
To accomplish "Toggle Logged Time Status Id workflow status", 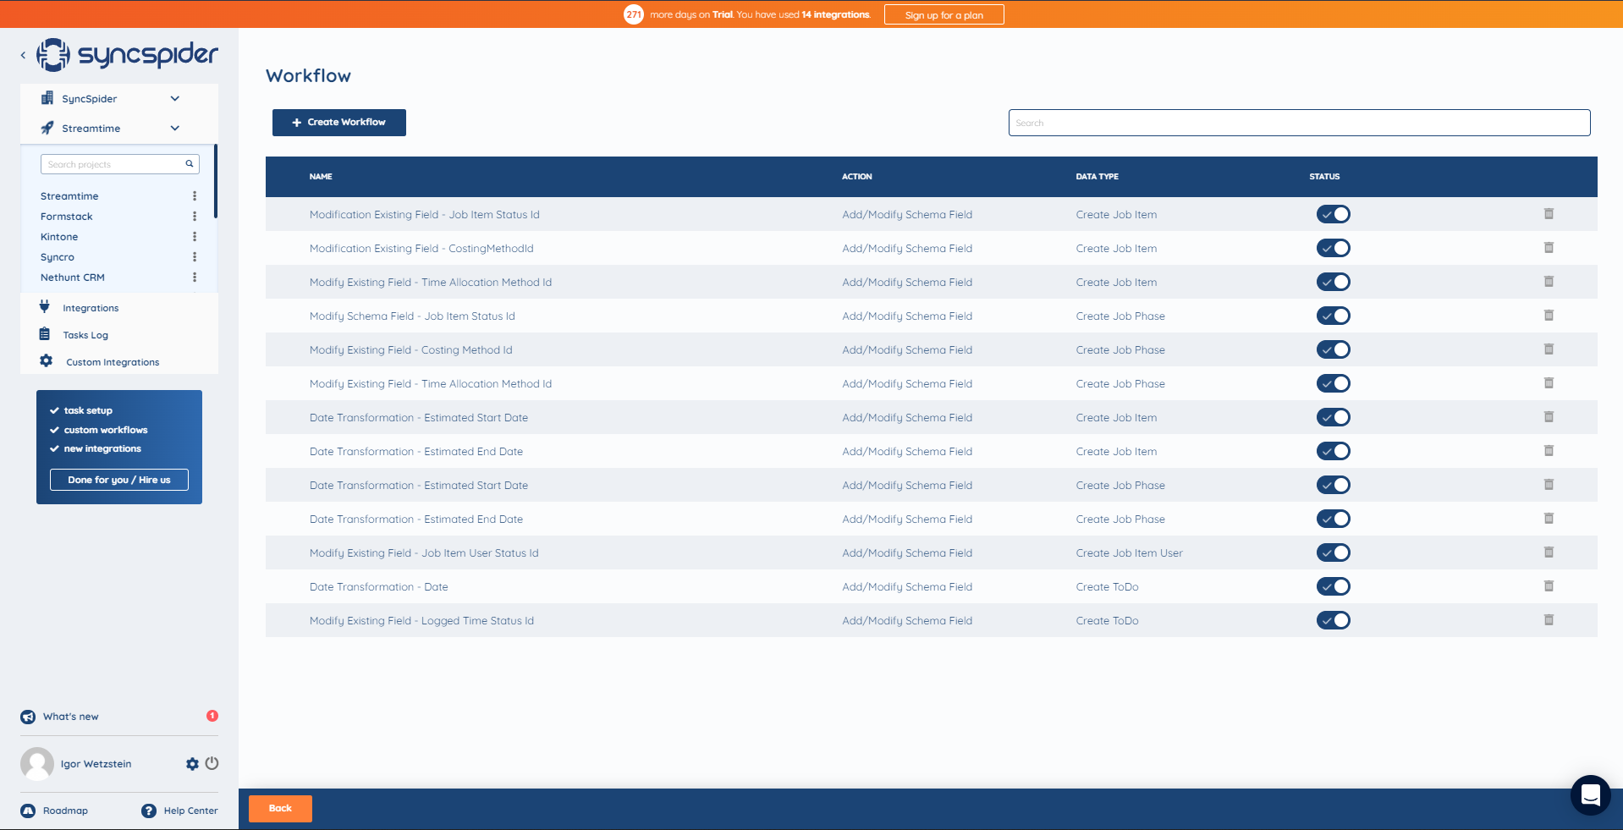I will (x=1333, y=620).
